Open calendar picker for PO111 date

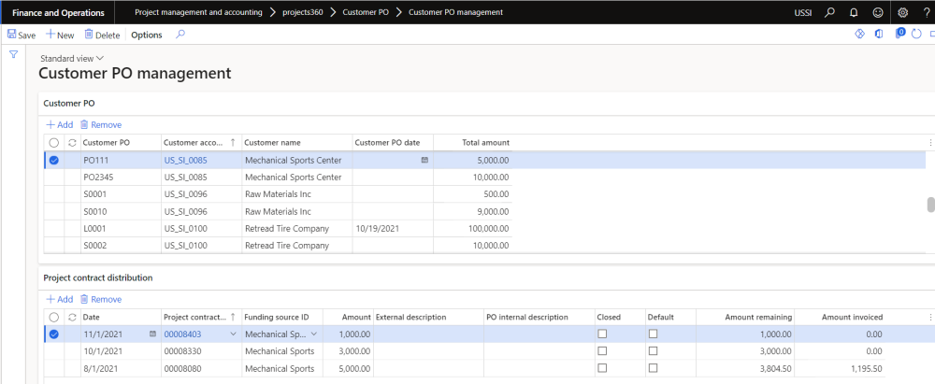click(x=424, y=160)
